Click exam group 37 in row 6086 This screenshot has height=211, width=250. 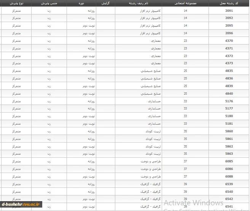click(x=185, y=169)
